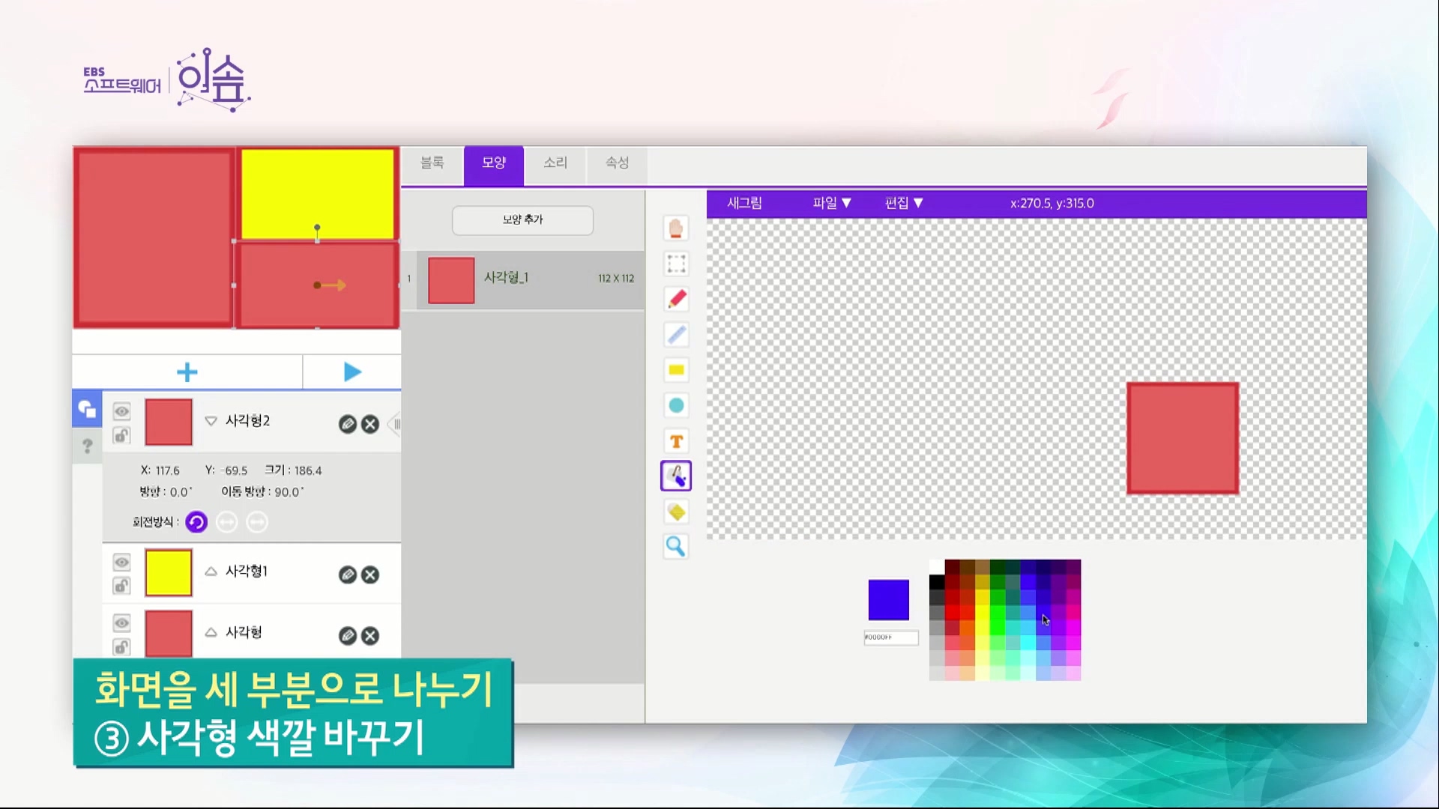Pick black from the color palette
Image resolution: width=1439 pixels, height=809 pixels.
937,582
